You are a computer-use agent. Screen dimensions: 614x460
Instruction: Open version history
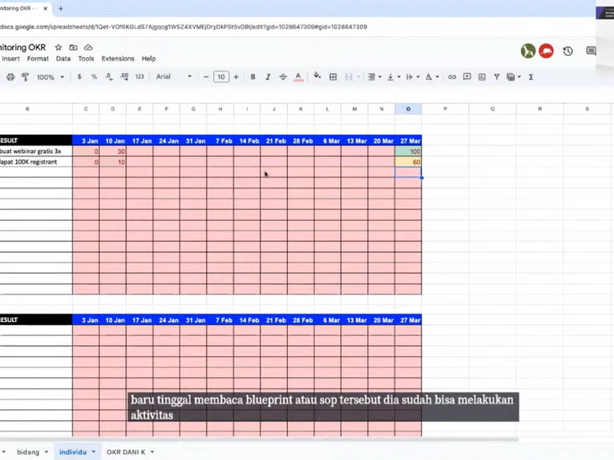567,51
